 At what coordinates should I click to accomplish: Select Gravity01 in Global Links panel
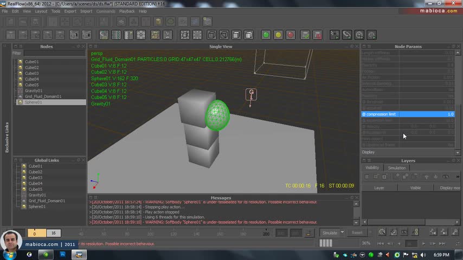37,195
